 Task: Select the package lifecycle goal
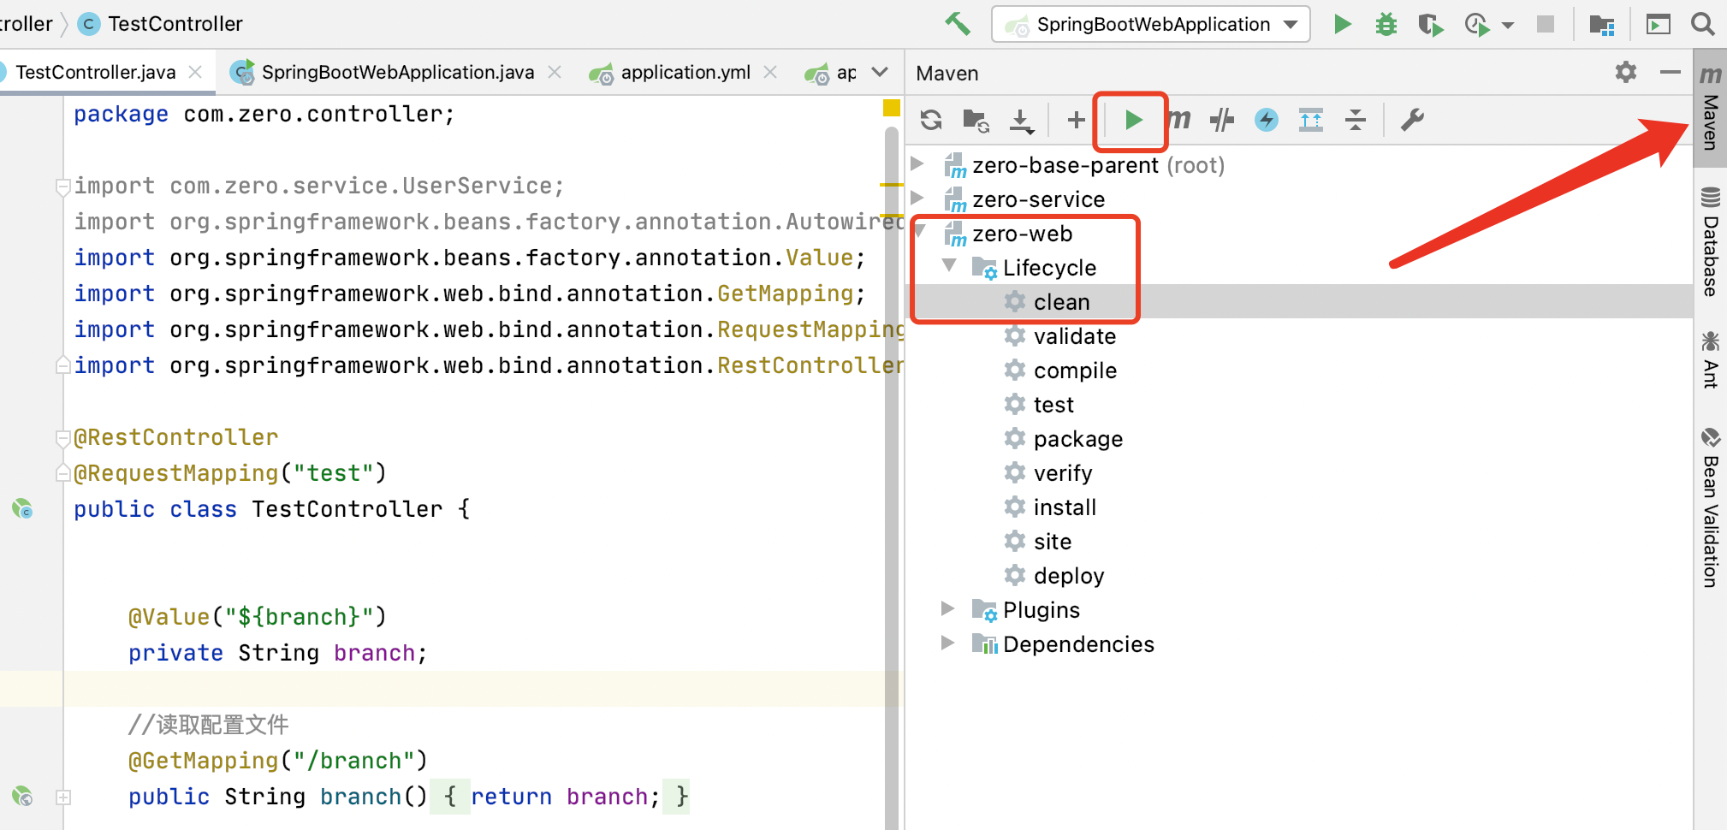[x=1078, y=438]
